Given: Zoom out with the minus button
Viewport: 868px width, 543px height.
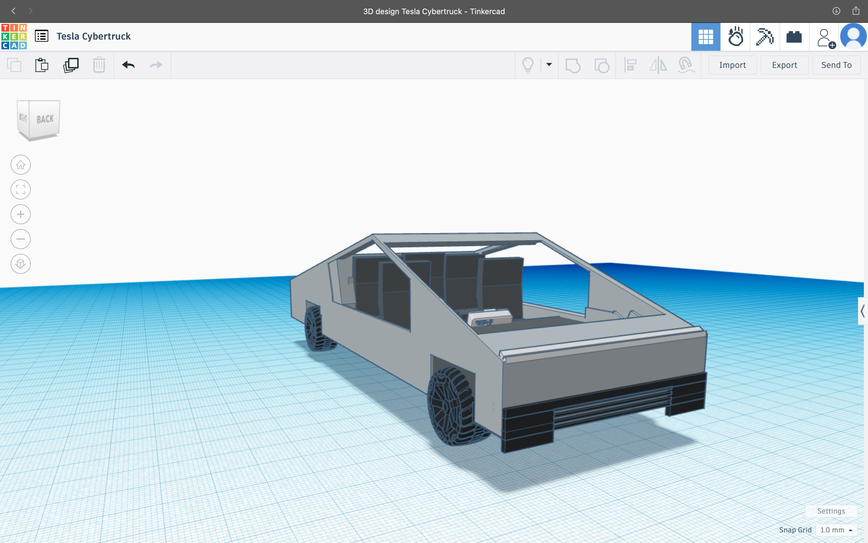Looking at the screenshot, I should [20, 239].
